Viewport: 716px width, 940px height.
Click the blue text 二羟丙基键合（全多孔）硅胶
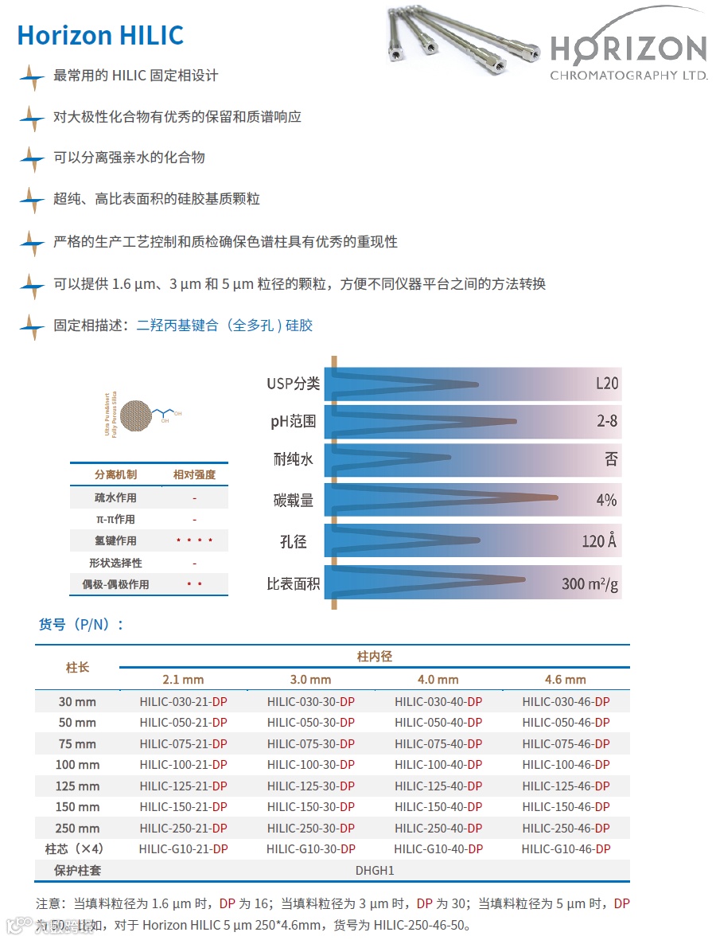point(224,326)
